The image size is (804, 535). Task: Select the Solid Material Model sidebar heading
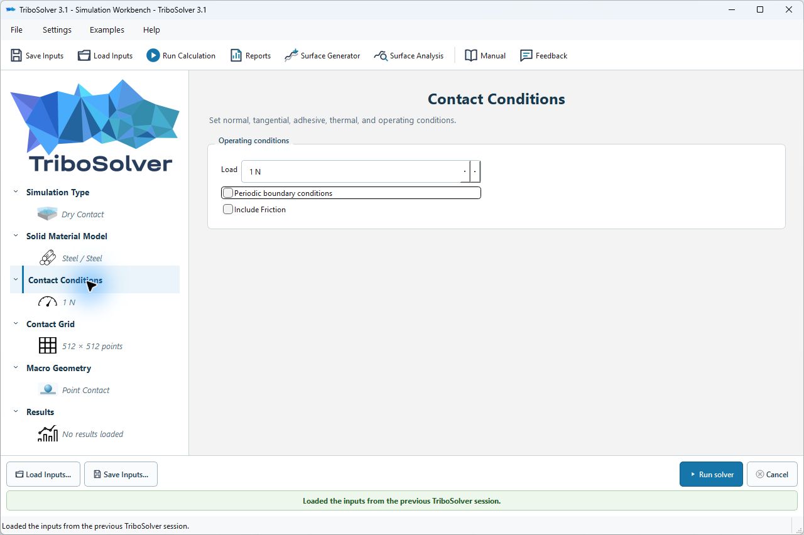67,236
